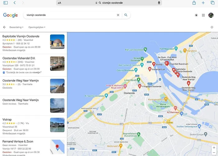
Task: Click Stoffen Verkempinck marker
Action: (199, 126)
